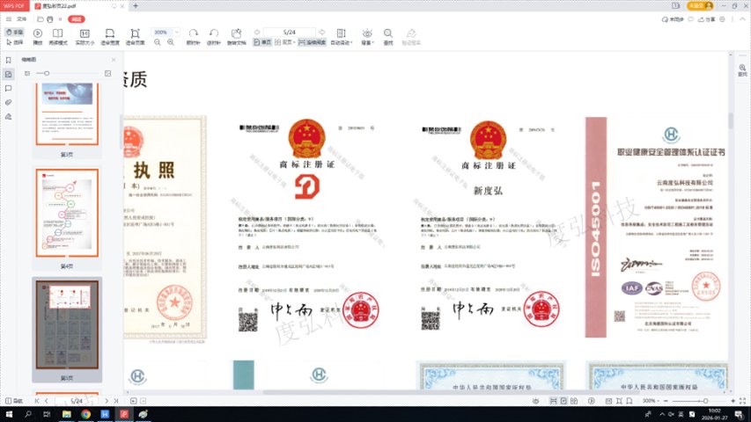Open the 300% zoom dropdown
This screenshot has height=422, width=751.
177,32
